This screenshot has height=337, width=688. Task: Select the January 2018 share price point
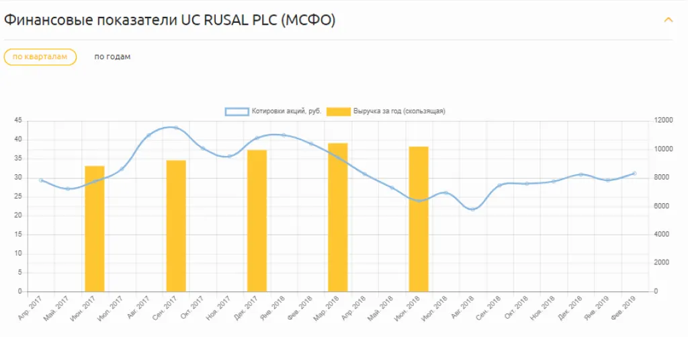tap(284, 135)
